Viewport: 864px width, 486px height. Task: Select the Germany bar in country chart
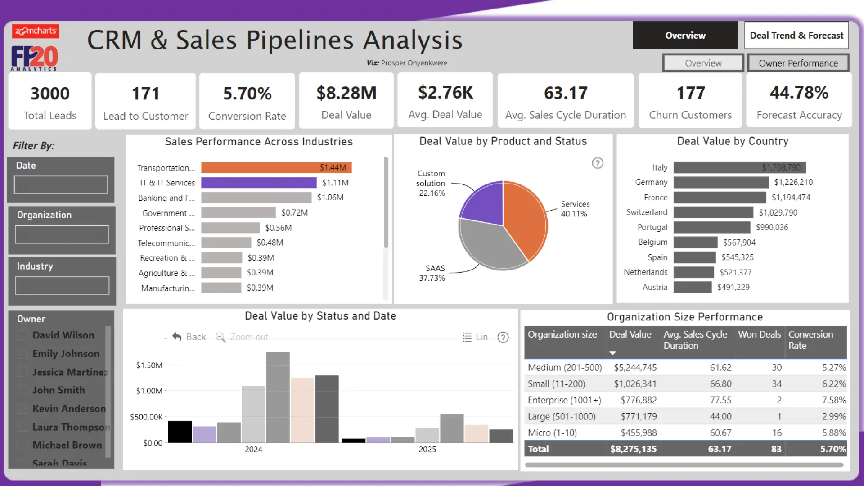(721, 182)
